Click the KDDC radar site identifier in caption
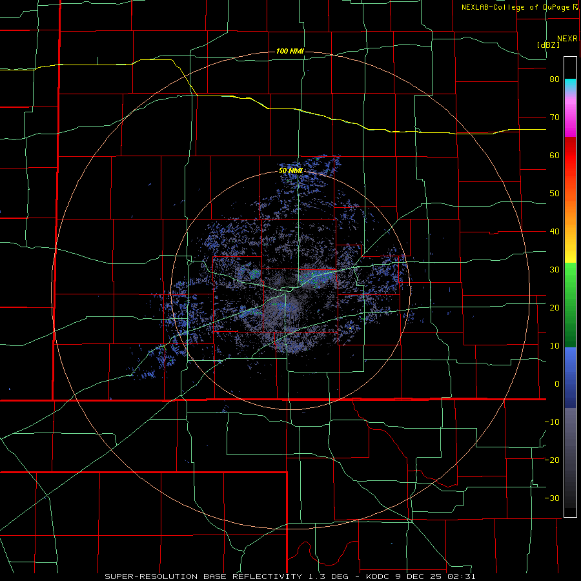The height and width of the screenshot is (581, 581). click(x=378, y=576)
